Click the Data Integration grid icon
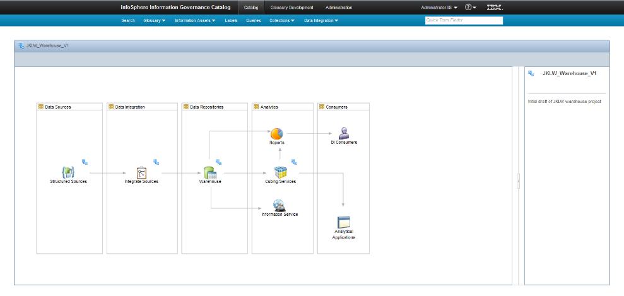The height and width of the screenshot is (296, 624). (x=111, y=107)
